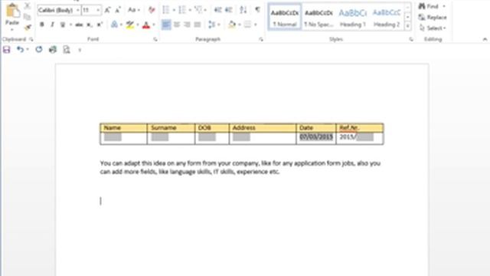Apply the Normal style

click(284, 17)
